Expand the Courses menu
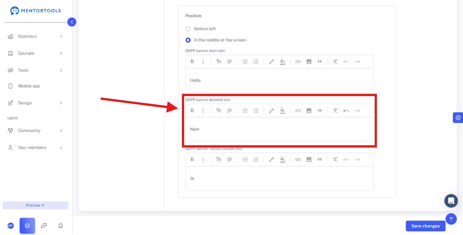 click(x=35, y=53)
